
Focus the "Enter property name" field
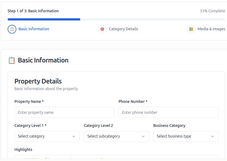click(64, 112)
